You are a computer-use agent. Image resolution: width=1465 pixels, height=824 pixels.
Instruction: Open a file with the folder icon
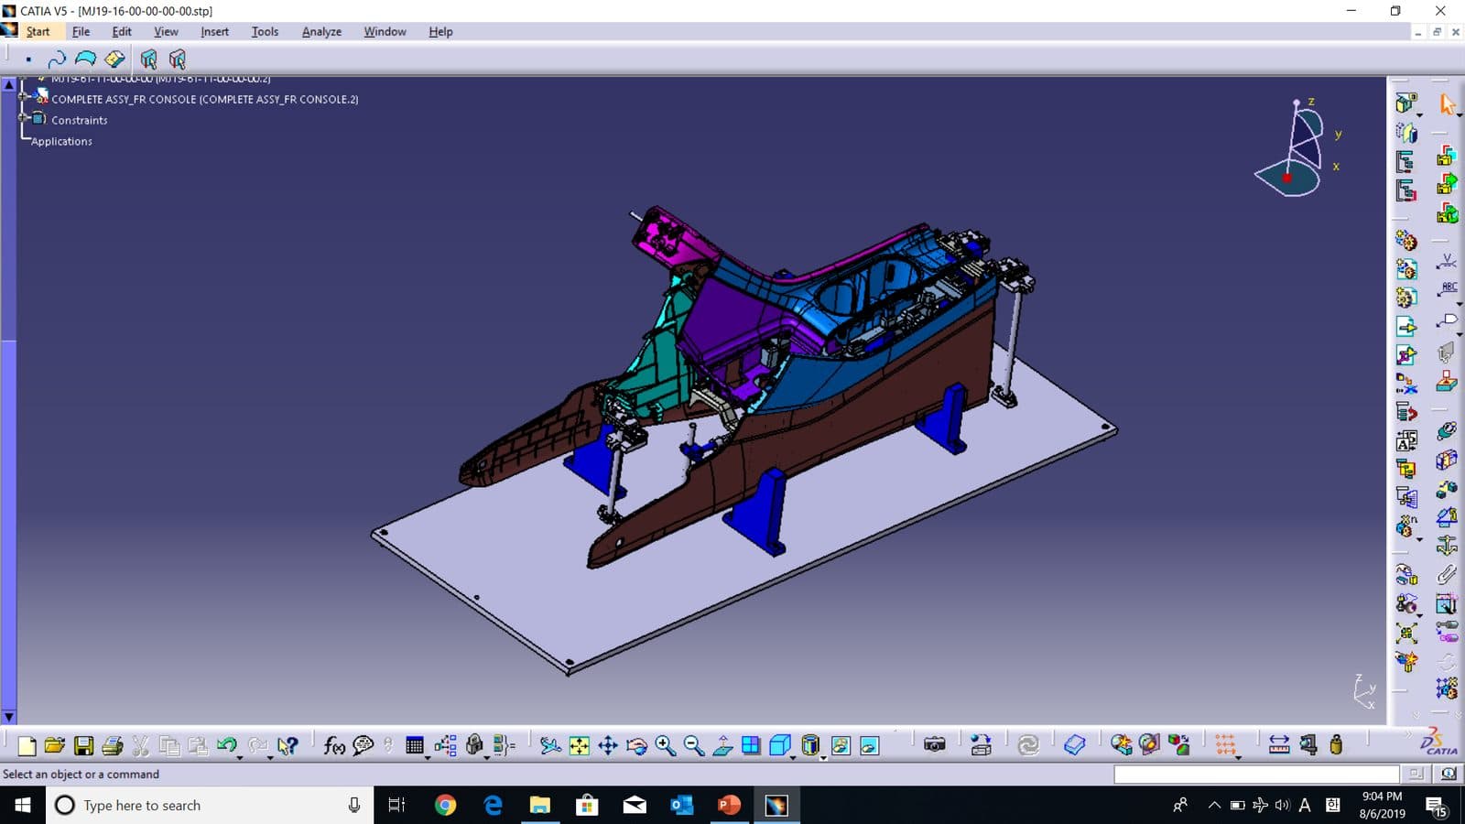pos(55,746)
